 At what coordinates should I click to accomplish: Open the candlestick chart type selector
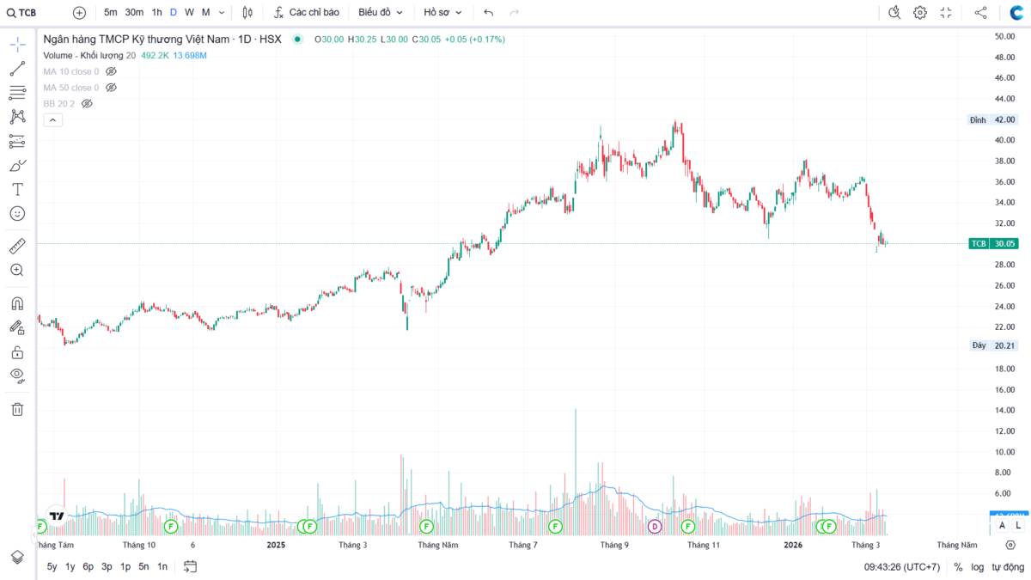(247, 13)
